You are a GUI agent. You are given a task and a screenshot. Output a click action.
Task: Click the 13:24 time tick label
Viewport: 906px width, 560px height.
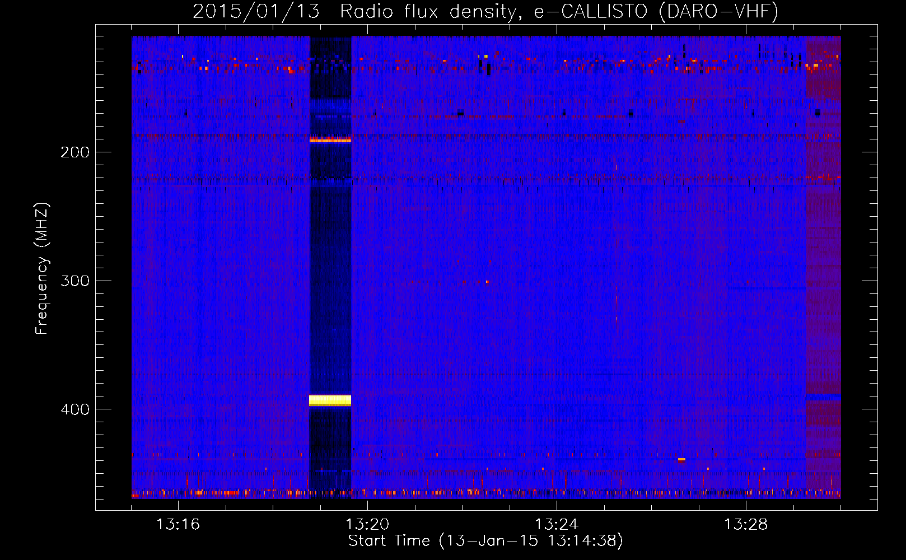[x=557, y=524]
